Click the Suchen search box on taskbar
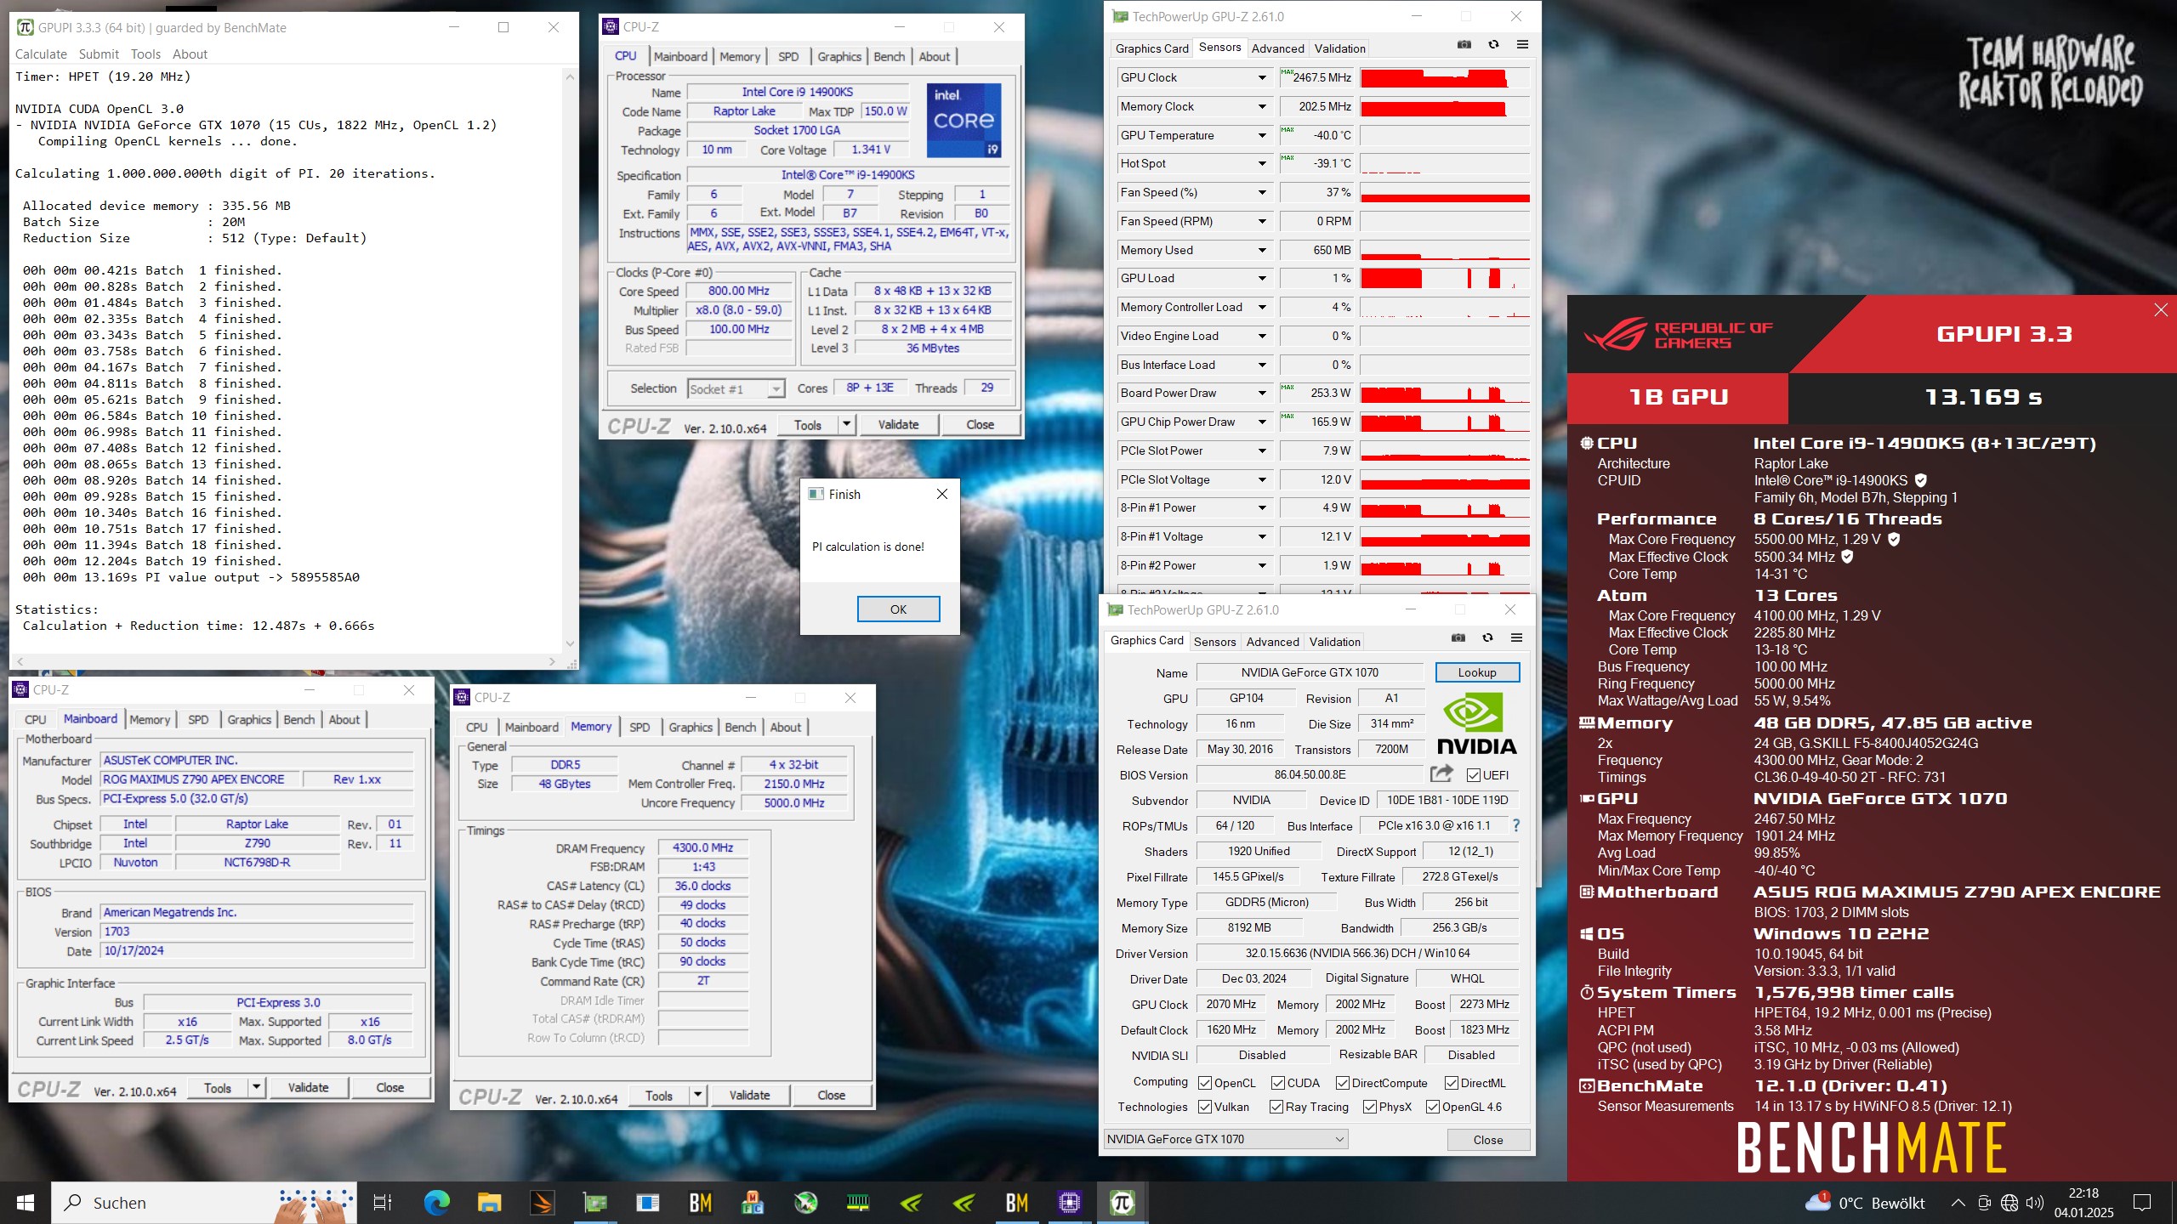 click(204, 1203)
